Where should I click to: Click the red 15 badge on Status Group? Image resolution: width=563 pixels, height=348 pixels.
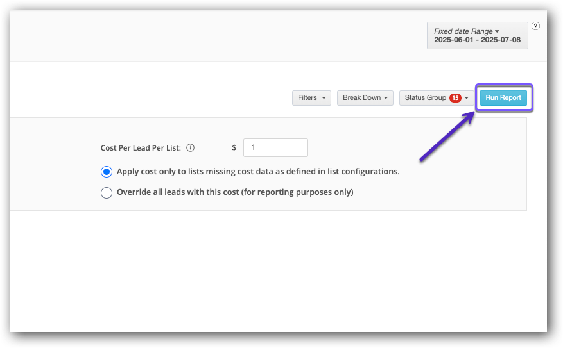click(x=455, y=98)
